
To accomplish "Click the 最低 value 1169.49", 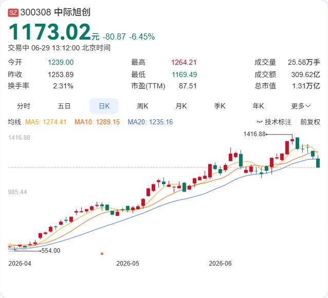I will click(x=184, y=74).
